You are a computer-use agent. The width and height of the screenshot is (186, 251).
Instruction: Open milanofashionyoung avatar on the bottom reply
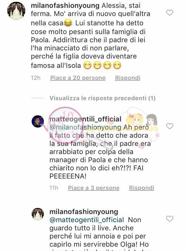click(38, 214)
